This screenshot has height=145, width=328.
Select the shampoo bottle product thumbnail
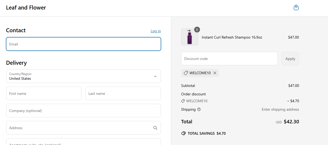coord(189,37)
